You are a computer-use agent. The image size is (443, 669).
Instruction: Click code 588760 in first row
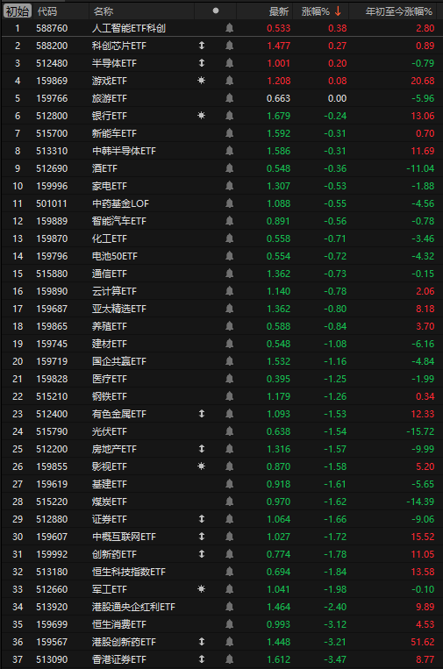52,28
